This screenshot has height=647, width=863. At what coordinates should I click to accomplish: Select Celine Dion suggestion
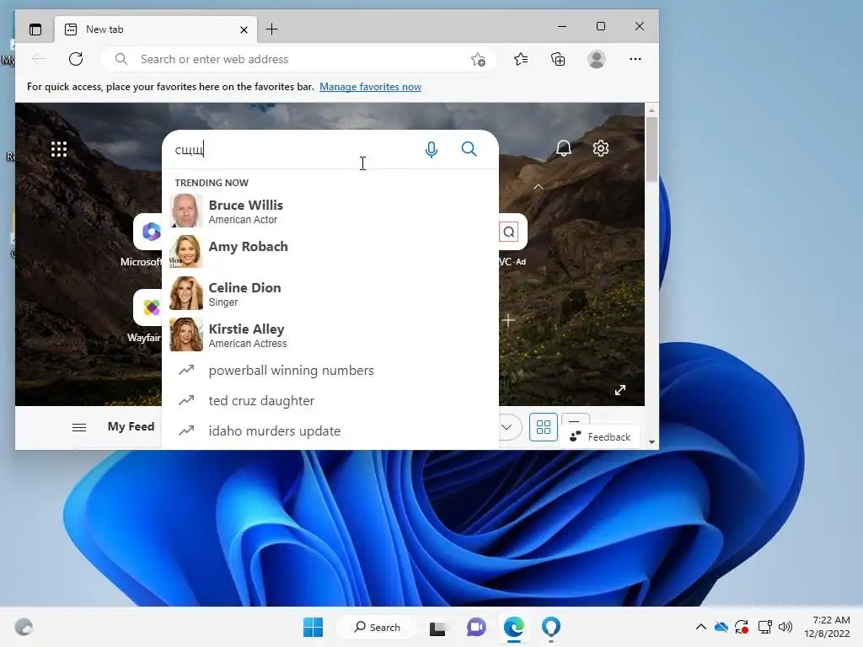coord(330,293)
